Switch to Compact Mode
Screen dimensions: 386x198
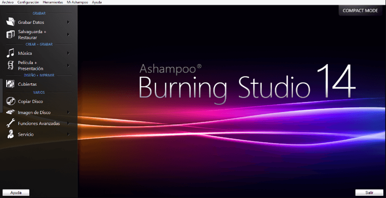(360, 11)
